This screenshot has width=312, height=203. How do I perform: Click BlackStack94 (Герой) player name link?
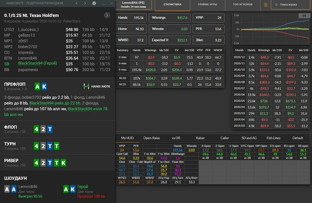coord(37,63)
